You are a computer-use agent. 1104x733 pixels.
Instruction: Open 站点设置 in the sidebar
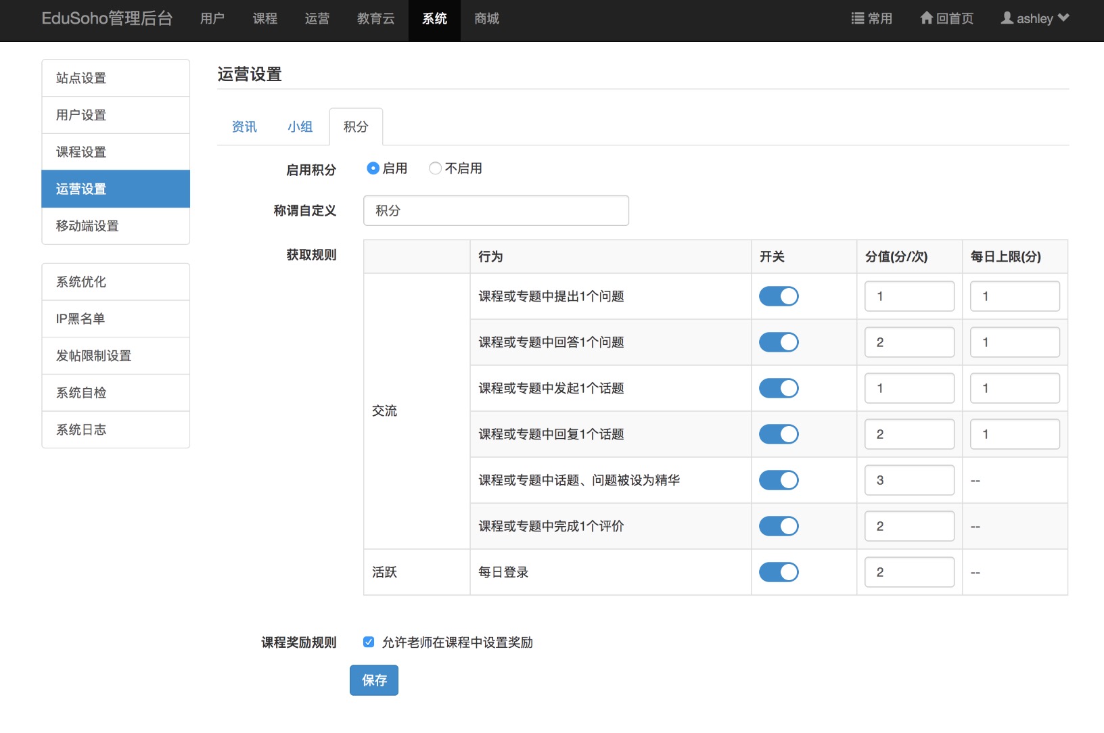click(x=116, y=78)
